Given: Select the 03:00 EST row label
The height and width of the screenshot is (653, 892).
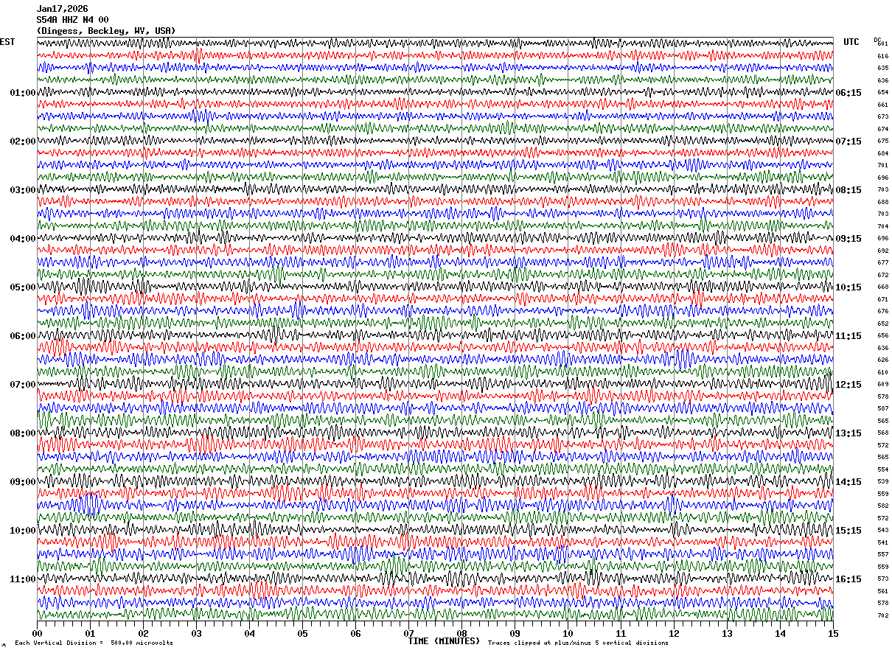Looking at the screenshot, I should point(23,190).
